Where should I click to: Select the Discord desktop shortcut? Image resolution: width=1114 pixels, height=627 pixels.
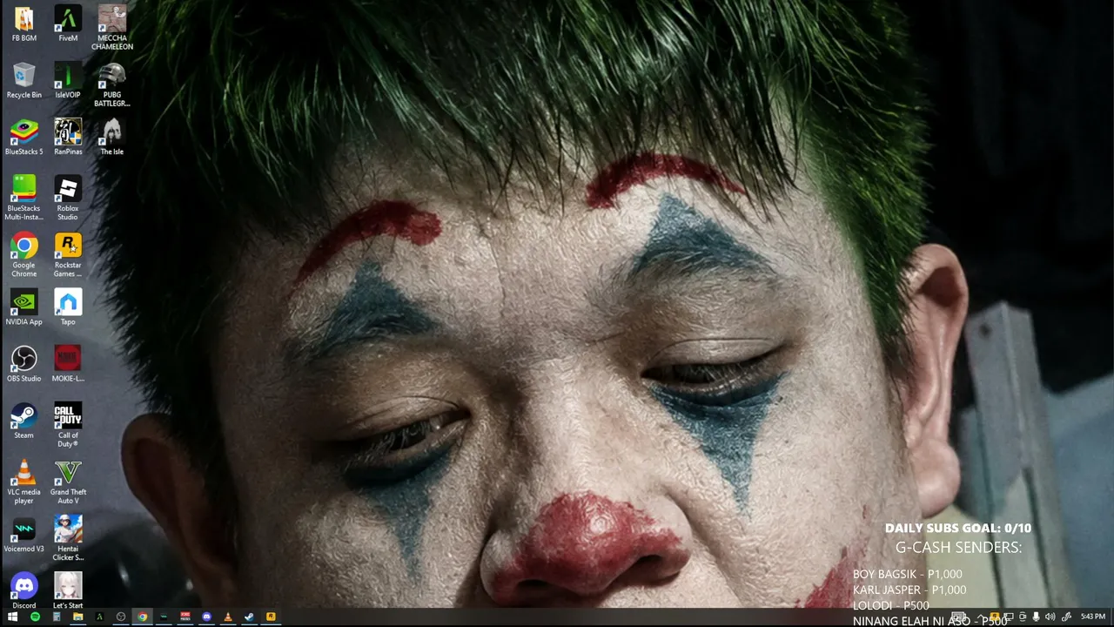pos(23,590)
